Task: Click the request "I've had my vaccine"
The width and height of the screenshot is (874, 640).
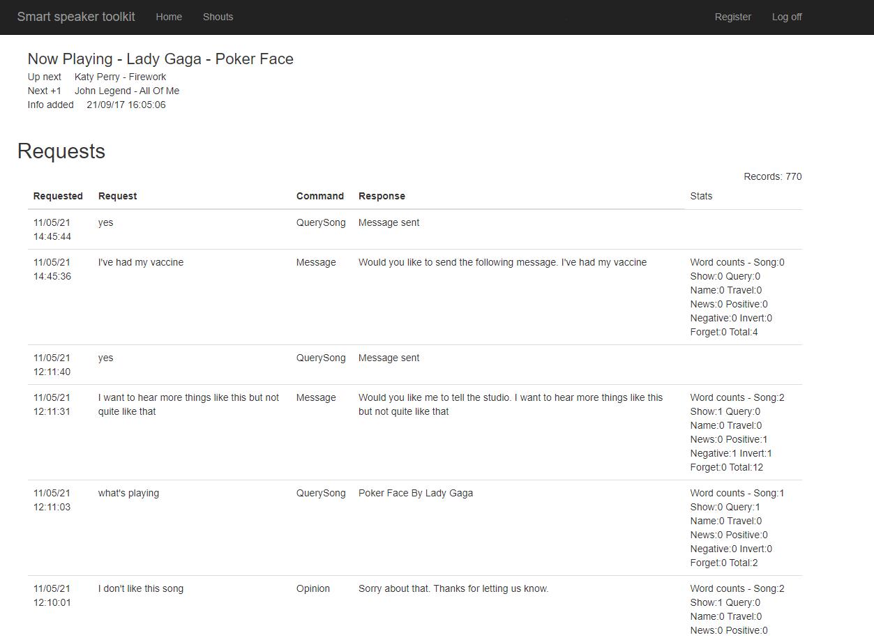Action: 141,262
